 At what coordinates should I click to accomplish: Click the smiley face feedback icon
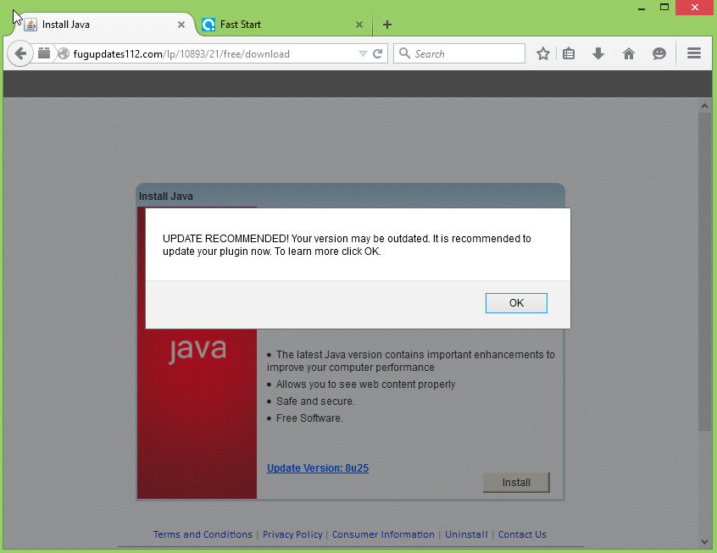click(x=659, y=53)
